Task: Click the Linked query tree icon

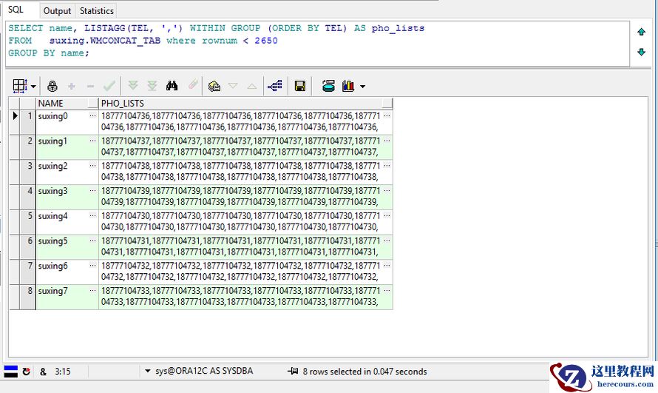Action: tap(274, 86)
